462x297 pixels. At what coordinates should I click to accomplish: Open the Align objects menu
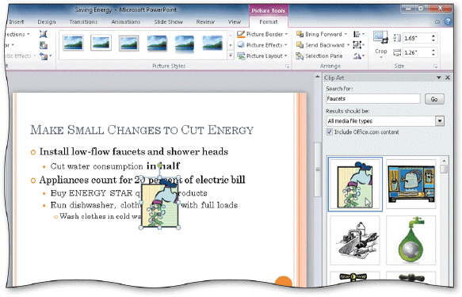tap(359, 34)
